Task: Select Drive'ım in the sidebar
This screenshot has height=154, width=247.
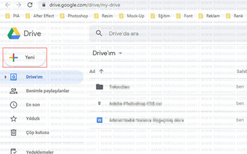Action: click(41, 77)
